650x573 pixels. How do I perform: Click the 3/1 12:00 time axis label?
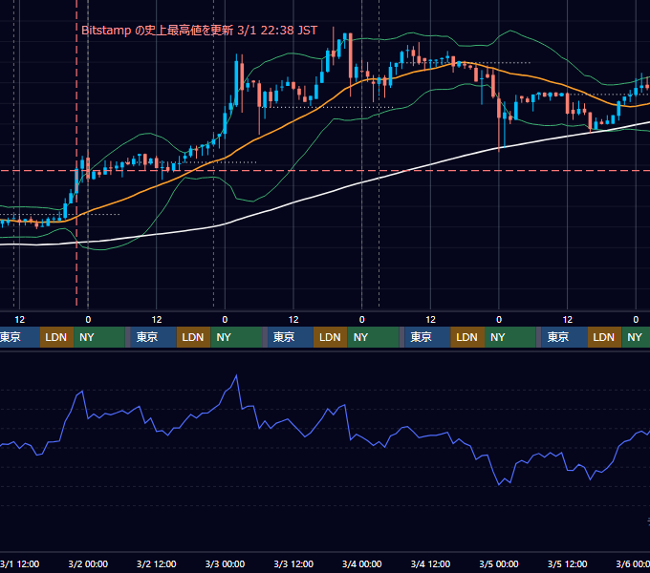click(19, 563)
